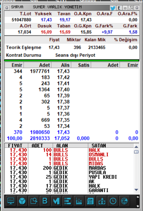Select bid price 17,34
This screenshot has height=211, width=143.
point(63,126)
